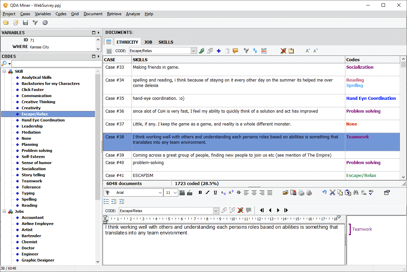407x272 pixels.
Task: Click the save floppy disk icon
Action: 25,23
